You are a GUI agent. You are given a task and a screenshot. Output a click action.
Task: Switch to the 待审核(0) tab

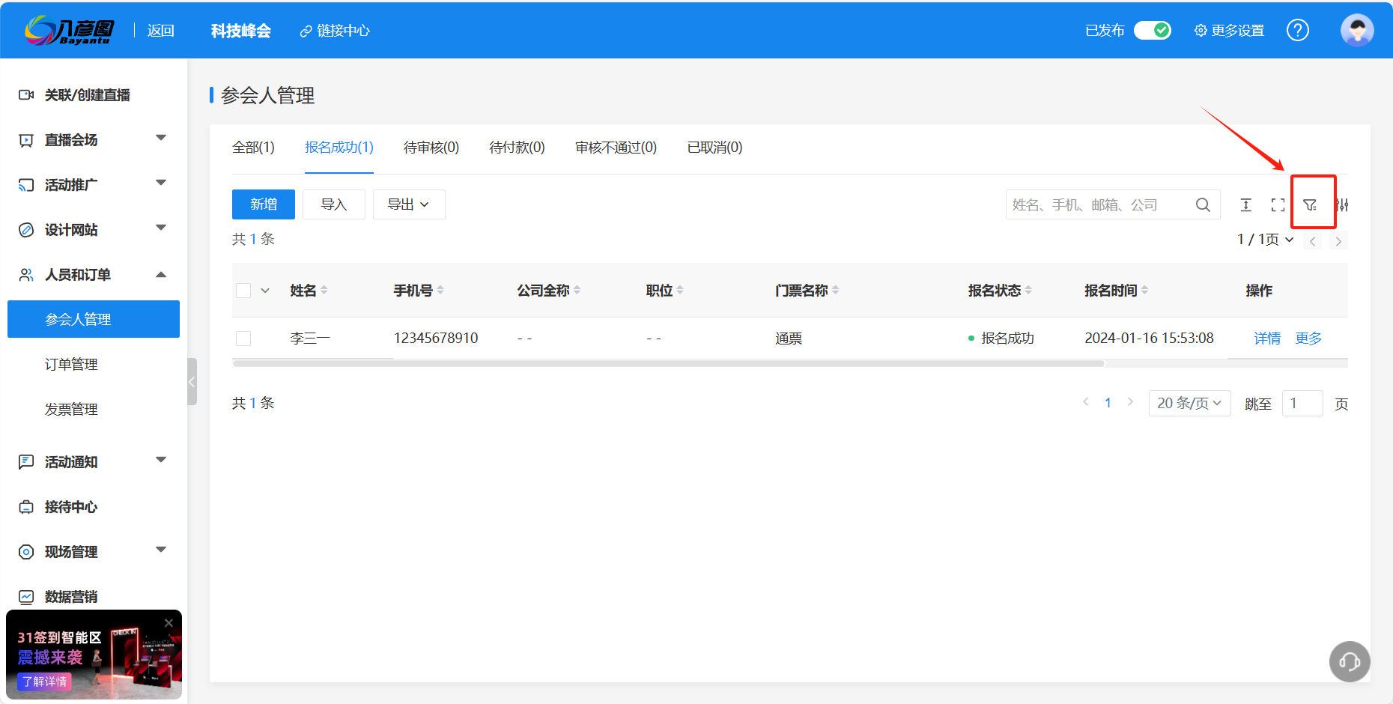pos(431,148)
